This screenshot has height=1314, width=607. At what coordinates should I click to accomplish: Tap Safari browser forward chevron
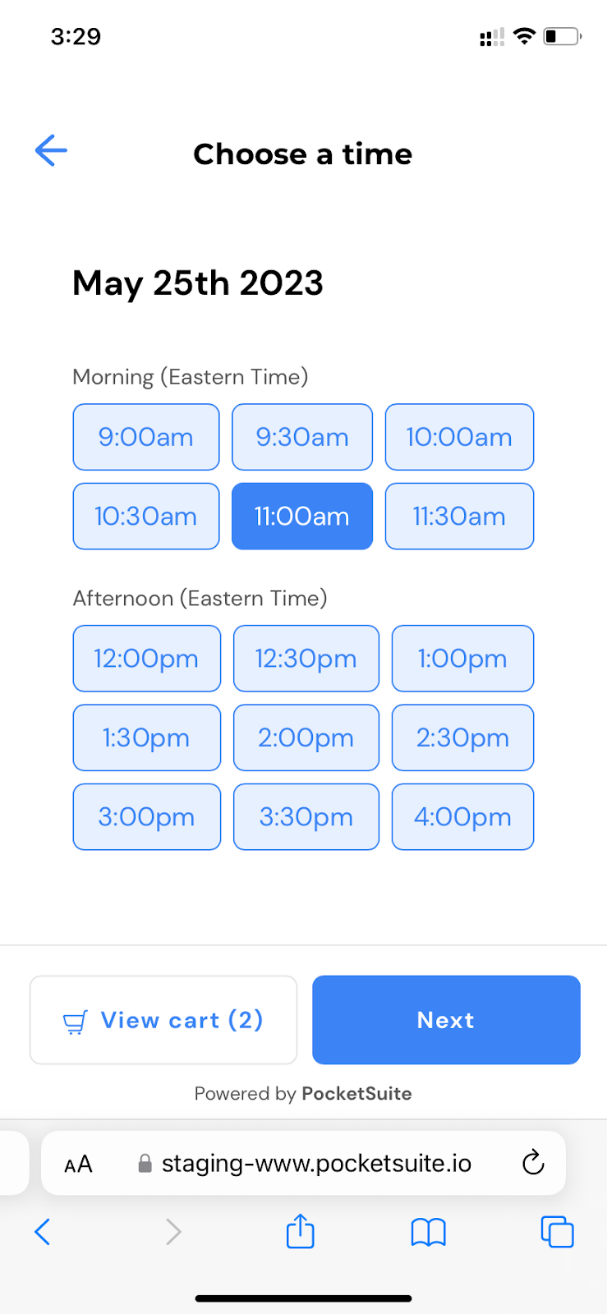click(x=172, y=1232)
